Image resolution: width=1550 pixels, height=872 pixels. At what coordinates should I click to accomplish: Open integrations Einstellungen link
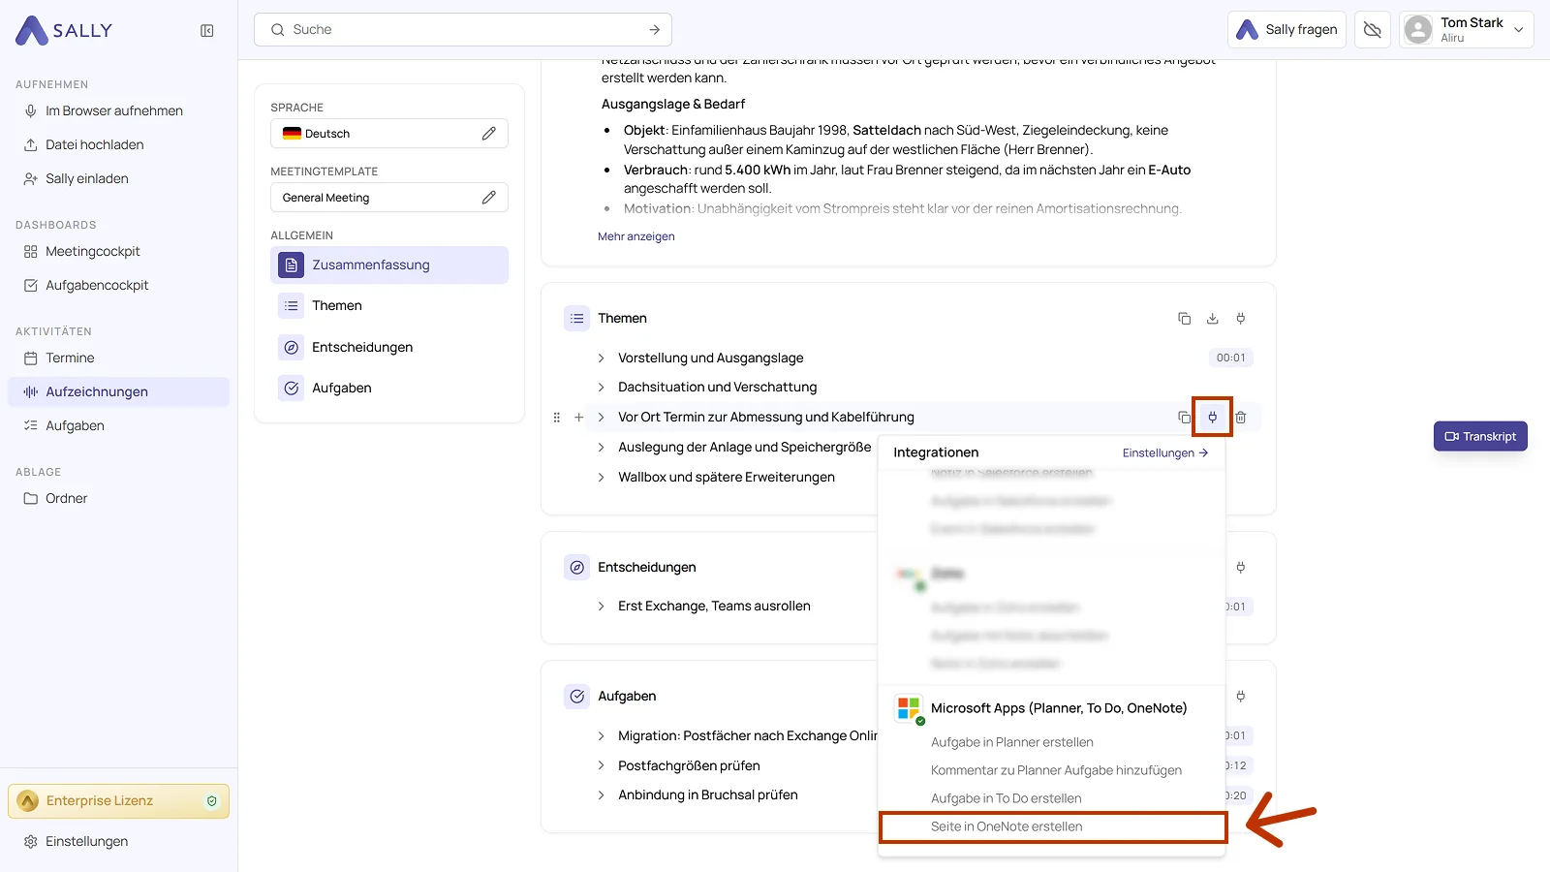click(x=1165, y=453)
